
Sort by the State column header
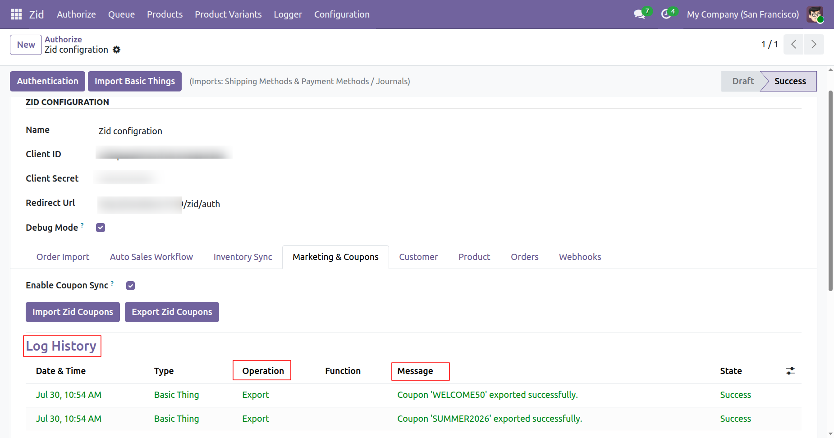click(x=731, y=371)
